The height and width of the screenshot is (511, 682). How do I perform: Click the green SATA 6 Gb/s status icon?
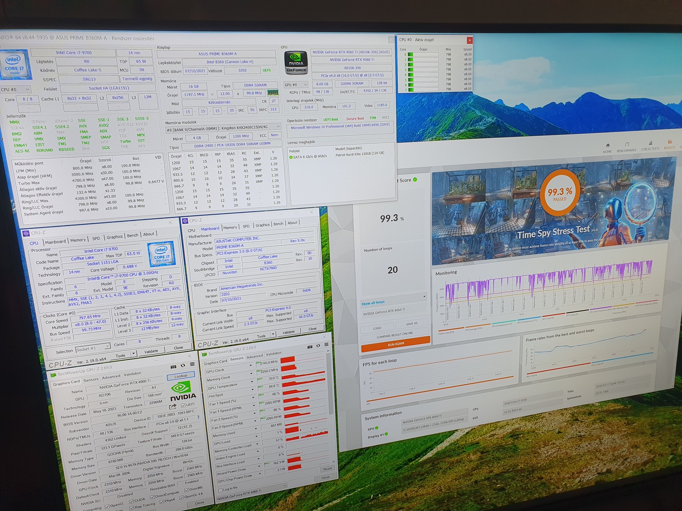291,157
